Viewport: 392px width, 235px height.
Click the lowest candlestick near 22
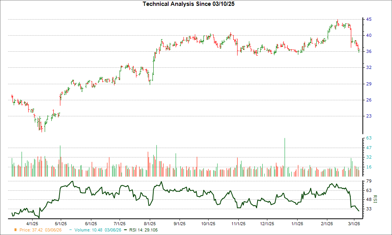coord(41,127)
